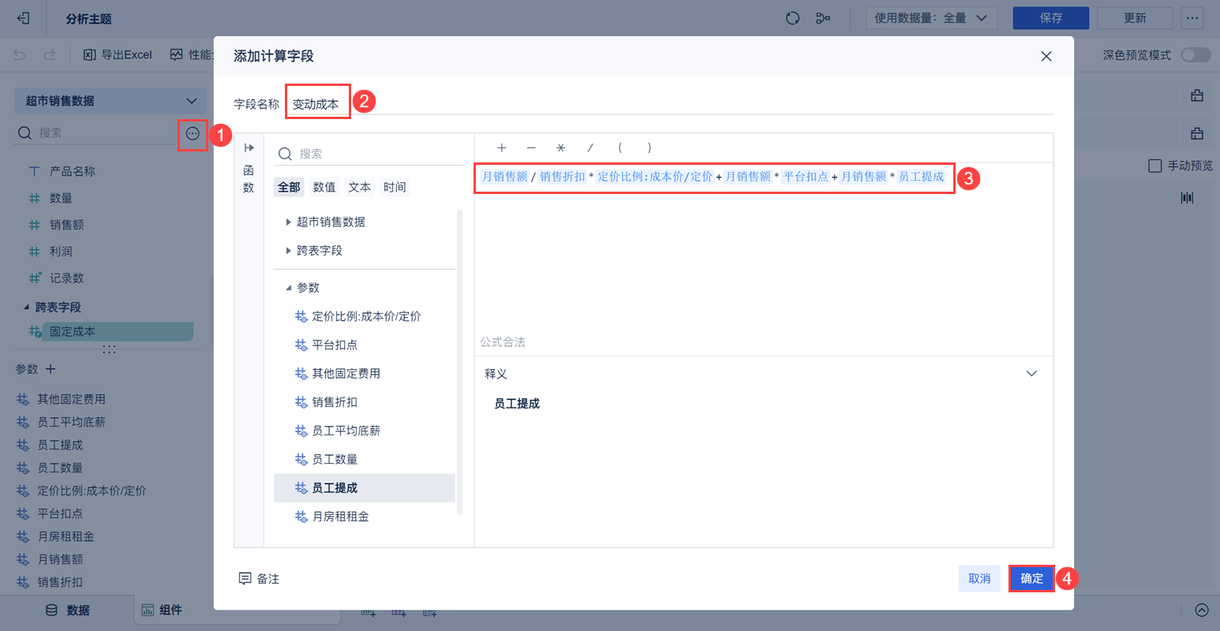The height and width of the screenshot is (631, 1220).
Task: Select 平台扣点 in the dialog parameter list
Action: point(365,345)
